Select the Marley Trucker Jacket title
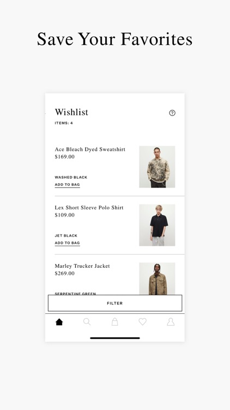Viewport: 230px width, 410px height. 82,266
